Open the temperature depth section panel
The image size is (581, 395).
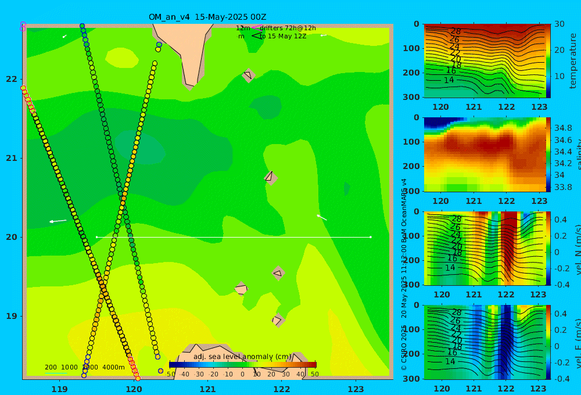pyautogui.click(x=485, y=61)
